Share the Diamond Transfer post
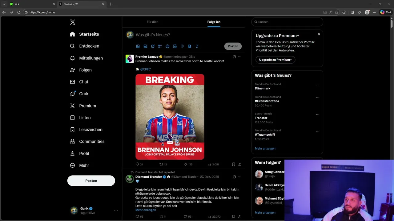394x221 pixels. tap(240, 216)
